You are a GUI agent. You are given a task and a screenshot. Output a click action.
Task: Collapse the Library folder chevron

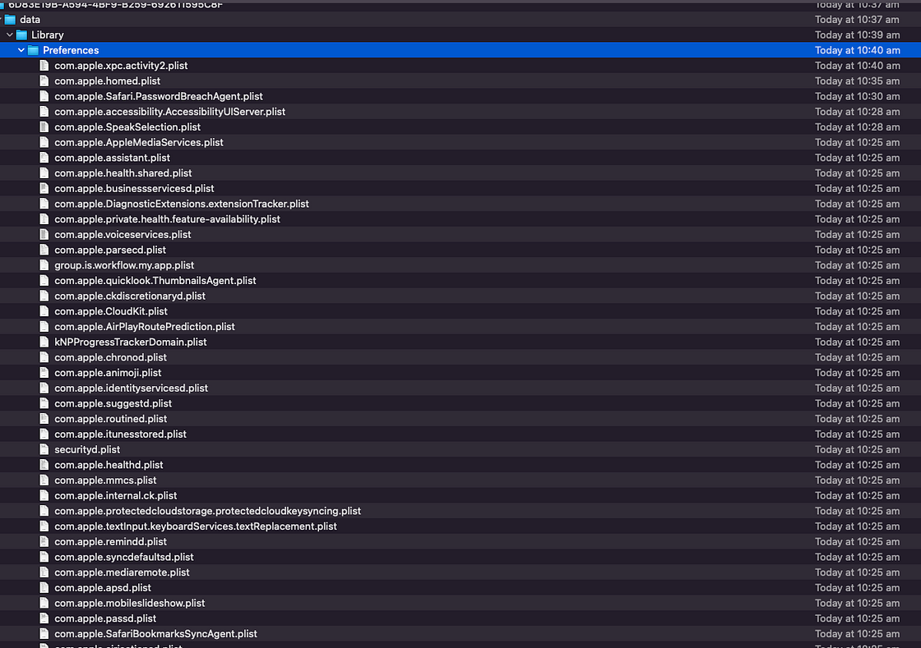pos(10,35)
